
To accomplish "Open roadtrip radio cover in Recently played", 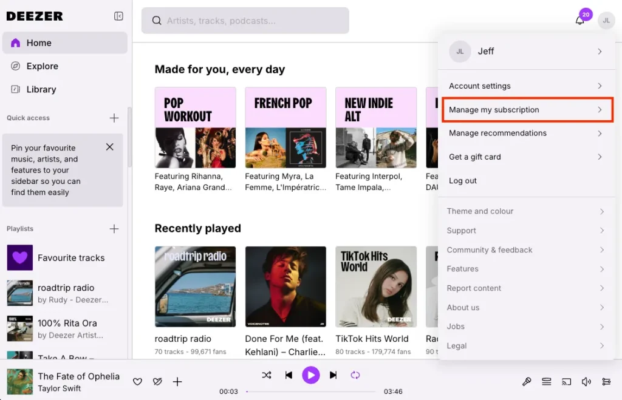I will [x=195, y=286].
